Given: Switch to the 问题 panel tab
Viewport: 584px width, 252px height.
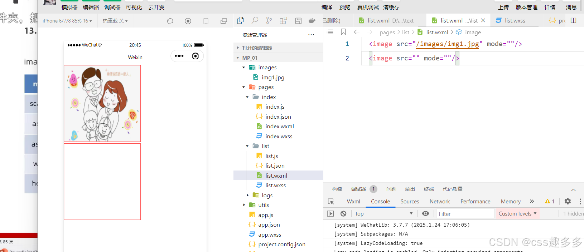Looking at the screenshot, I should pos(391,189).
